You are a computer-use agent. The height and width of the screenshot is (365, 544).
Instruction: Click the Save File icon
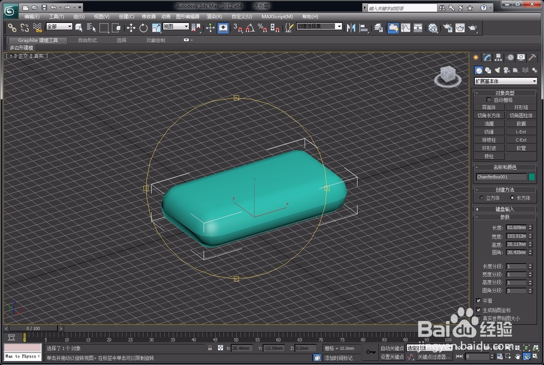point(44,7)
